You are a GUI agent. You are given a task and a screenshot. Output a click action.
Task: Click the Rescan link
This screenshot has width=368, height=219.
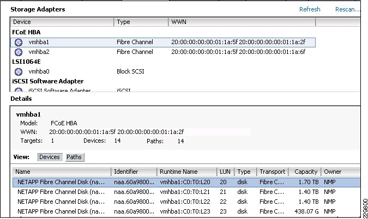pyautogui.click(x=347, y=9)
